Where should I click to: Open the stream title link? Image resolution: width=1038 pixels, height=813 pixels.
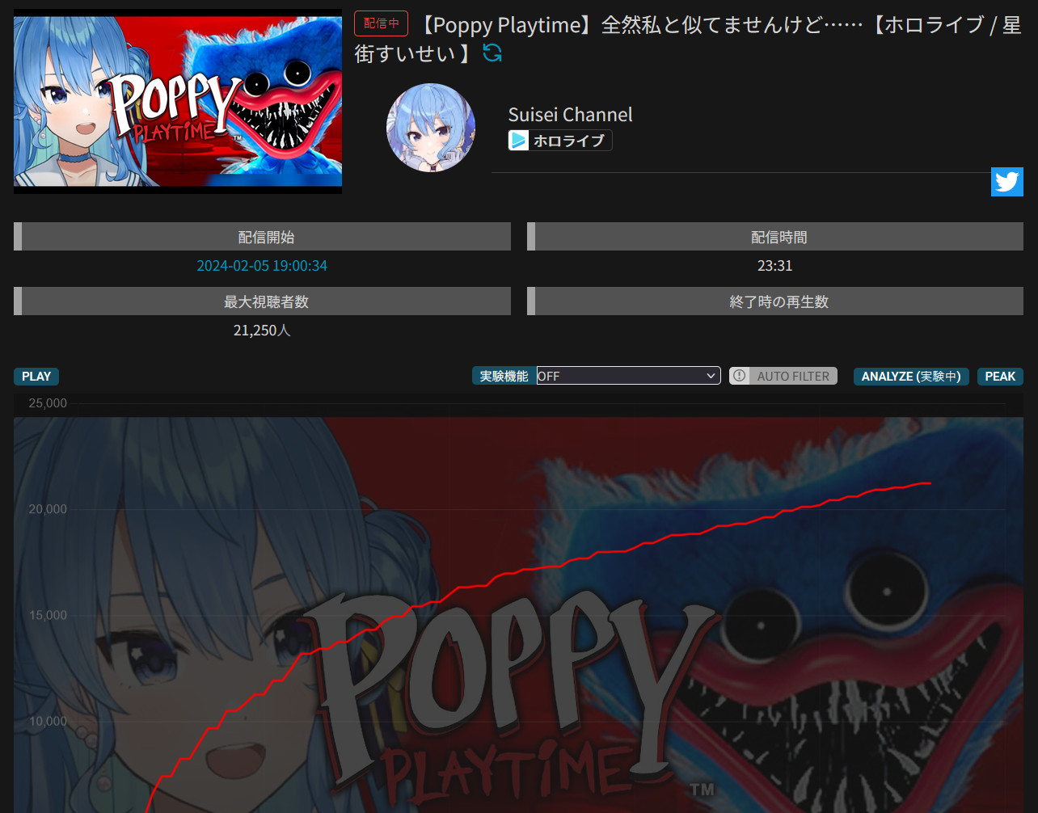click(688, 39)
